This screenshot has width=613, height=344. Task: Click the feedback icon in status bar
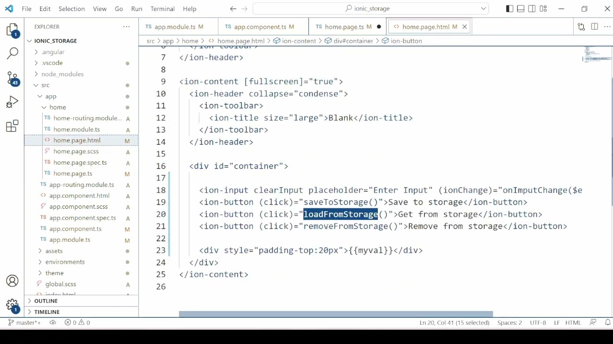click(x=593, y=322)
